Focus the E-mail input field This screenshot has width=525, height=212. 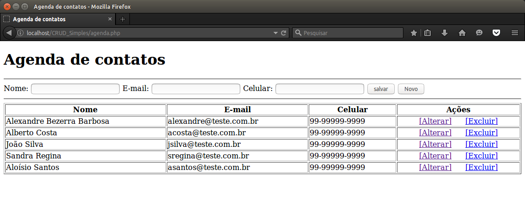[196, 89]
